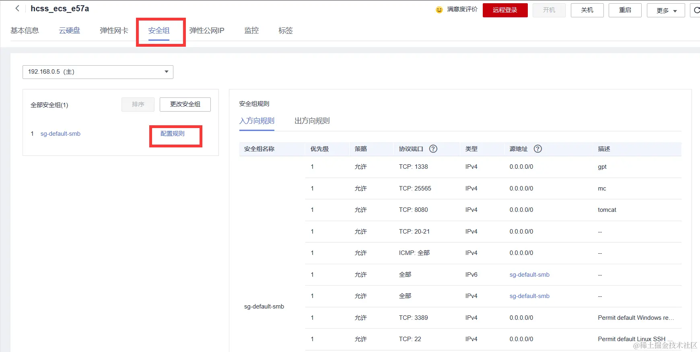Click the 满意度评价 text
This screenshot has width=700, height=352.
coord(462,9)
